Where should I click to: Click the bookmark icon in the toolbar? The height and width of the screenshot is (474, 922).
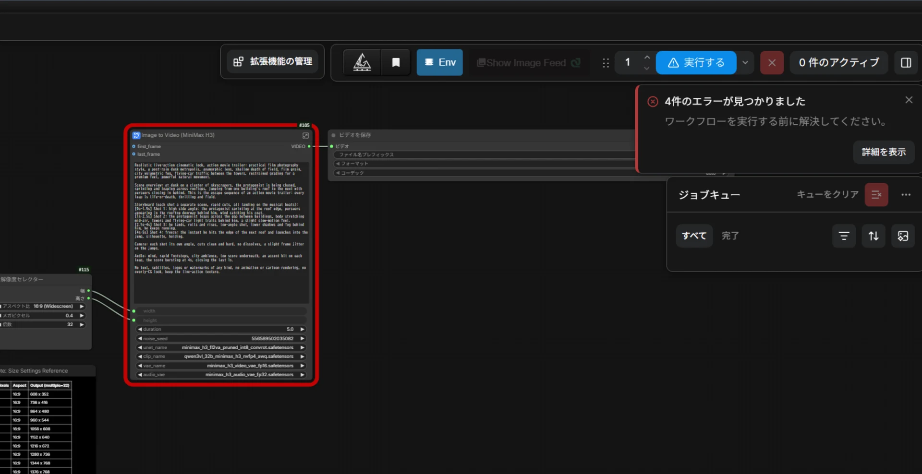coord(396,62)
